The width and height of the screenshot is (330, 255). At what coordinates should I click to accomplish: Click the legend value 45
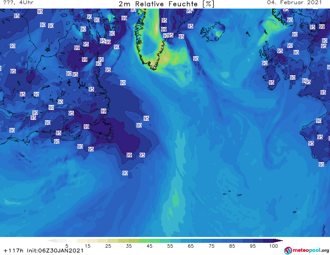coord(149,246)
